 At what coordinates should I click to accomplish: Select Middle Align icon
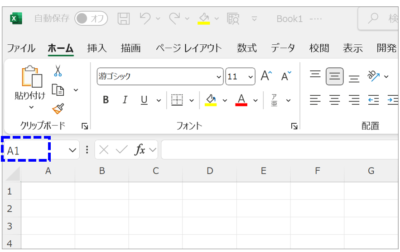[x=335, y=76]
